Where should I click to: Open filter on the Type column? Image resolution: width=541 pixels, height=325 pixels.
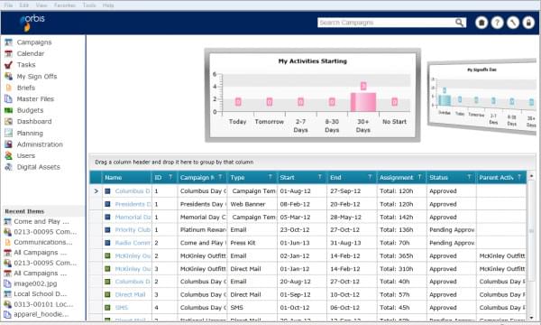pyautogui.click(x=270, y=177)
